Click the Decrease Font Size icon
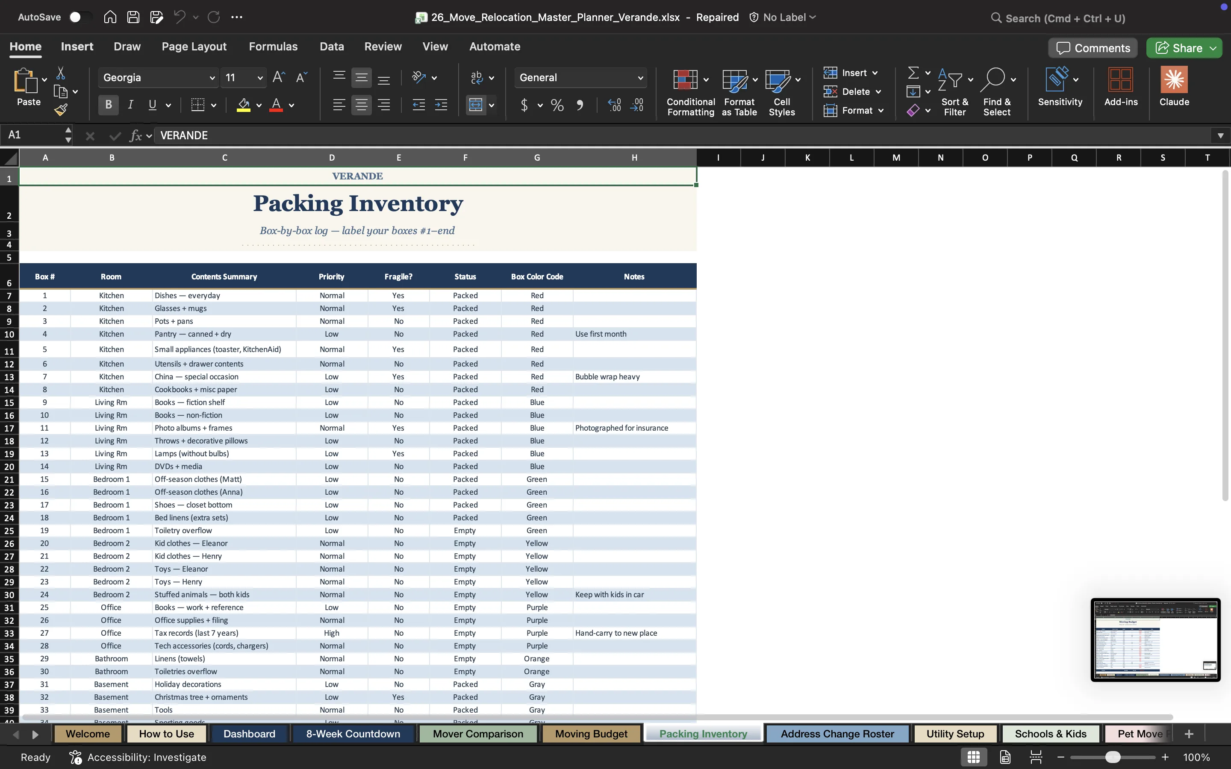Screen dimensions: 1231x769 click(x=302, y=77)
